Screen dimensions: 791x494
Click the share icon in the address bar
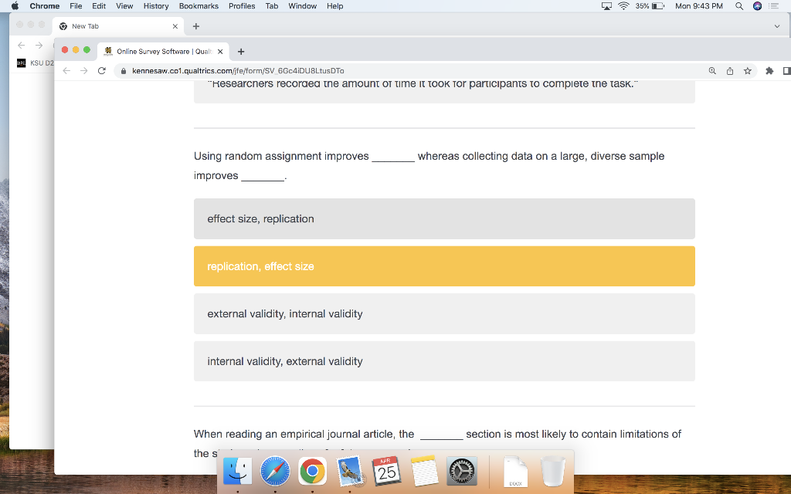coord(729,70)
